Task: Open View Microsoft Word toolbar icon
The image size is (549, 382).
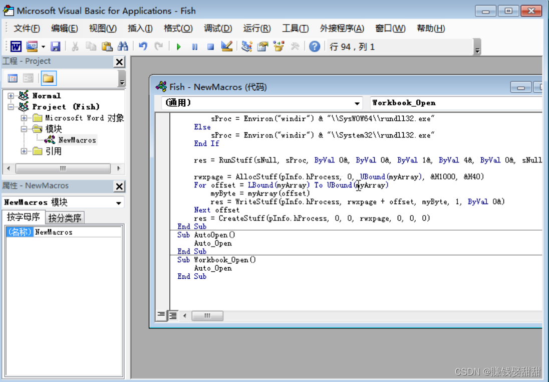Action: (x=16, y=46)
